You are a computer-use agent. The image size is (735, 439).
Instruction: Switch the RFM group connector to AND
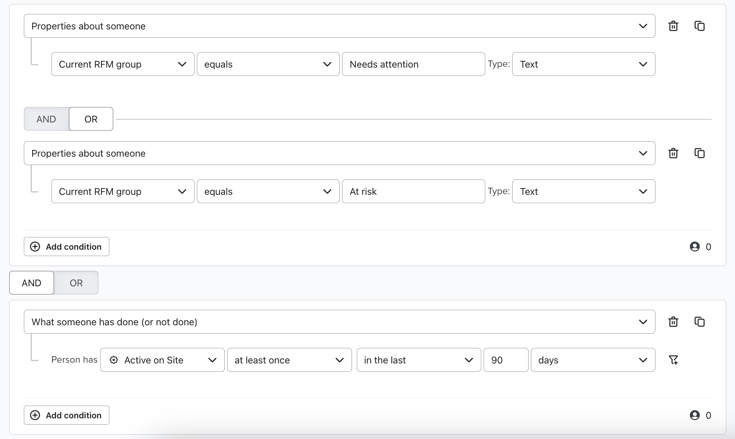46,119
